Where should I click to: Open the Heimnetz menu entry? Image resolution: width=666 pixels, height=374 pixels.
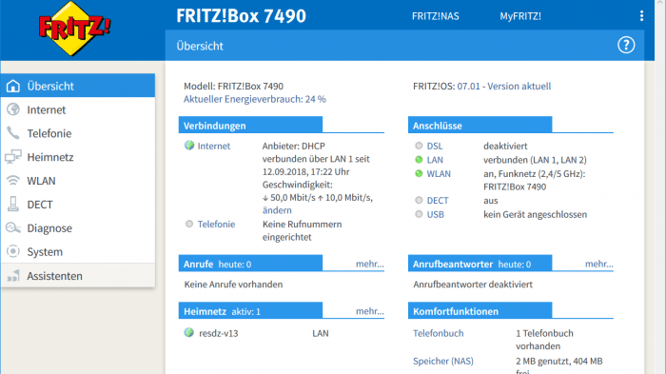(x=78, y=157)
